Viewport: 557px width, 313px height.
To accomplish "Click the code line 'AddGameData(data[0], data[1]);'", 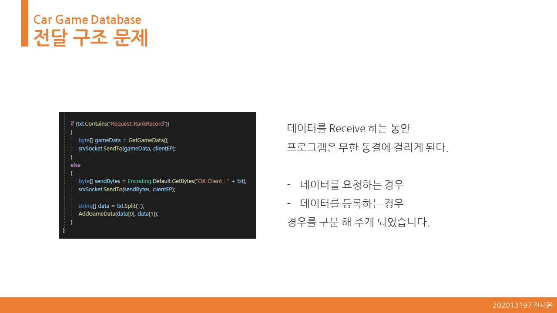I will (x=118, y=214).
